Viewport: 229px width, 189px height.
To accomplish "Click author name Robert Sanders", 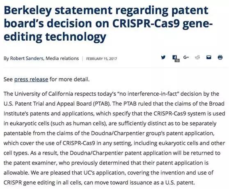I will pos(27,58).
